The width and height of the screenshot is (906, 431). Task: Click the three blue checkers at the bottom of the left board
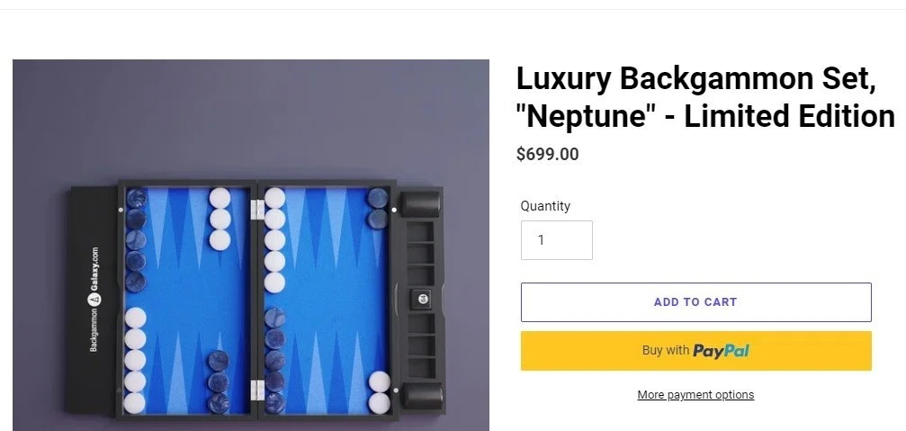point(218,382)
